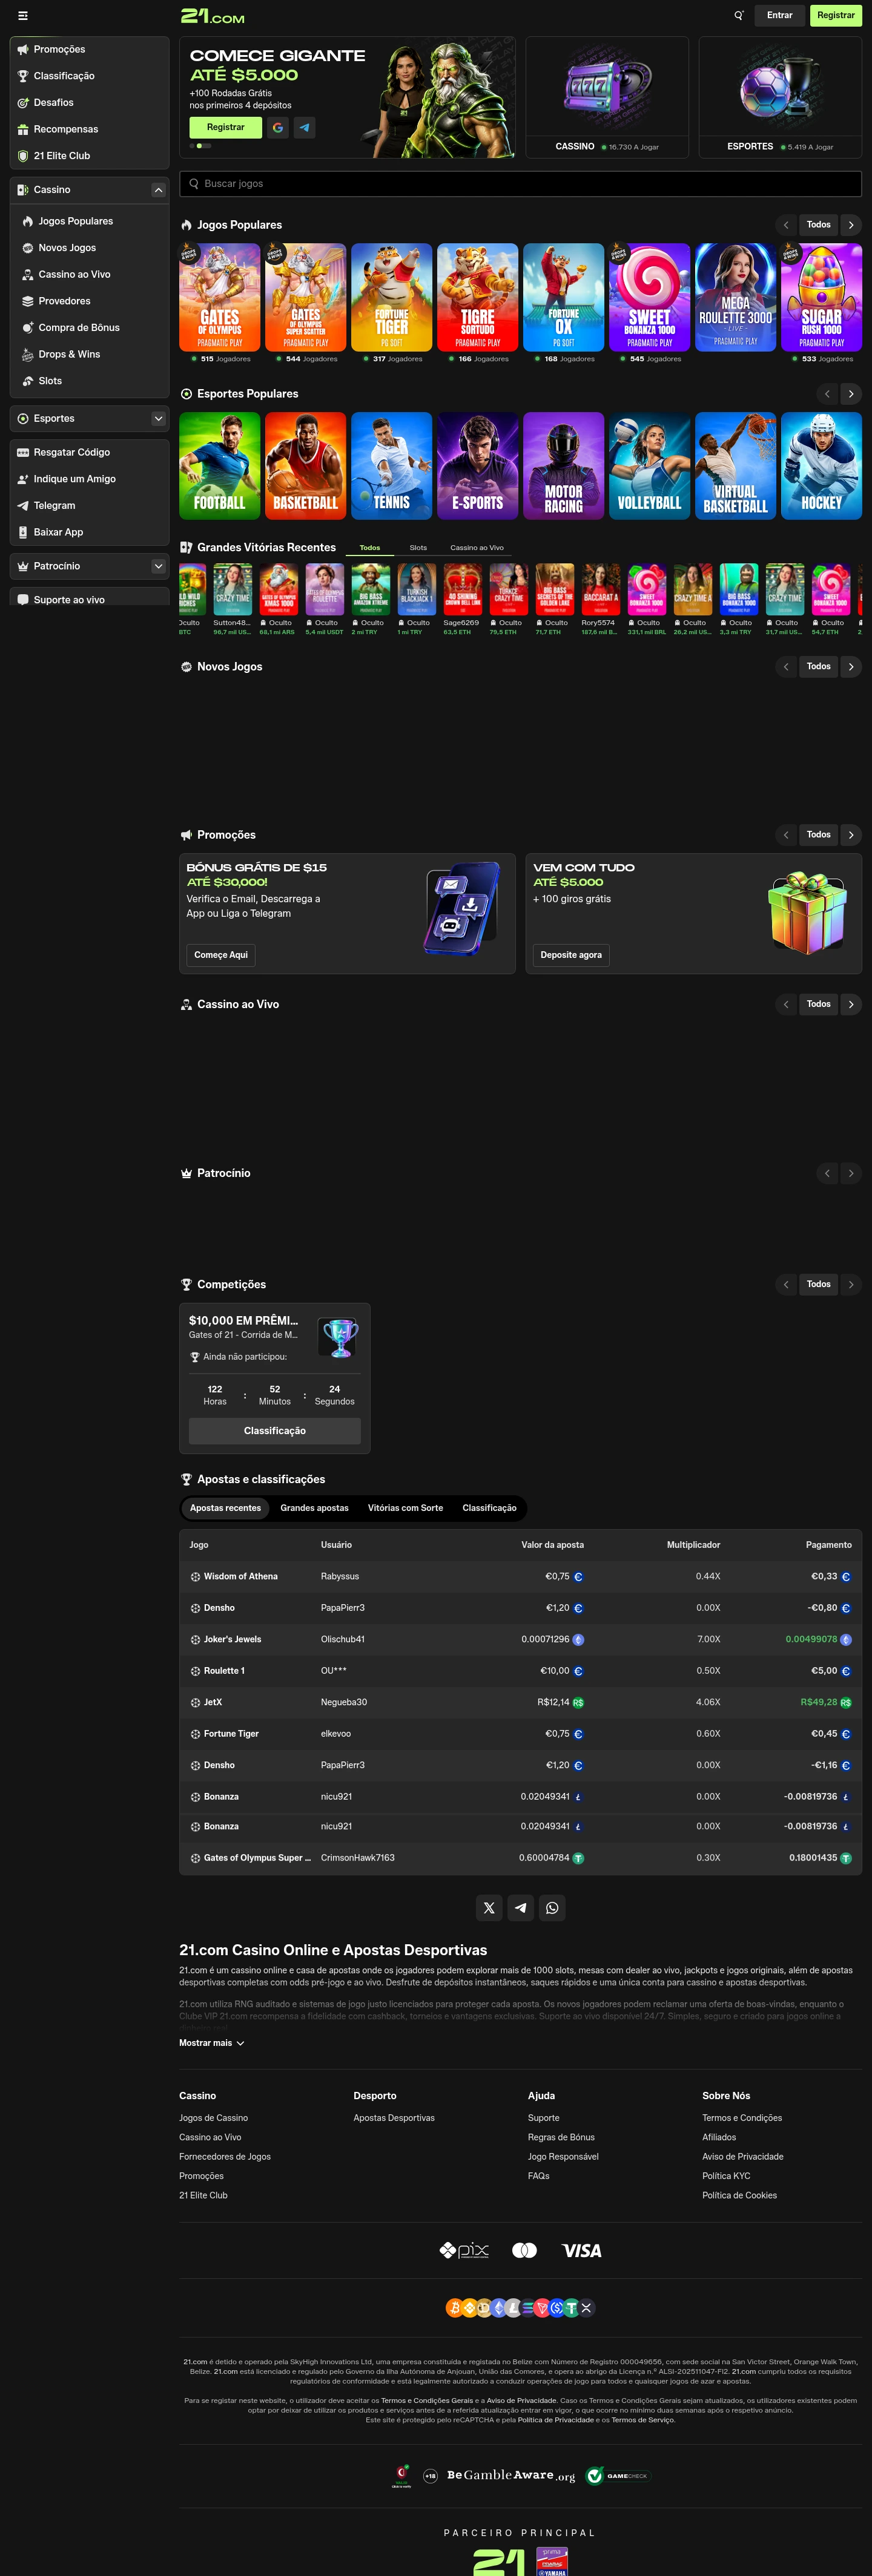Image resolution: width=872 pixels, height=2576 pixels.
Task: Next arrow in Jogos Populares carousel
Action: (851, 225)
